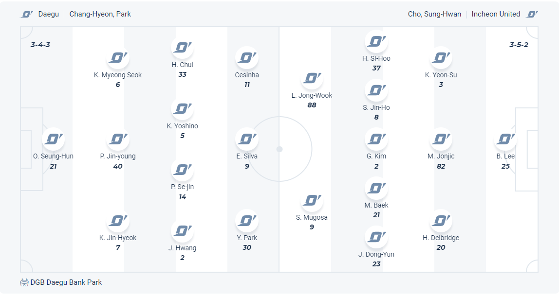
Task: Select K. Yoshino's player badge
Action: pyautogui.click(x=182, y=109)
